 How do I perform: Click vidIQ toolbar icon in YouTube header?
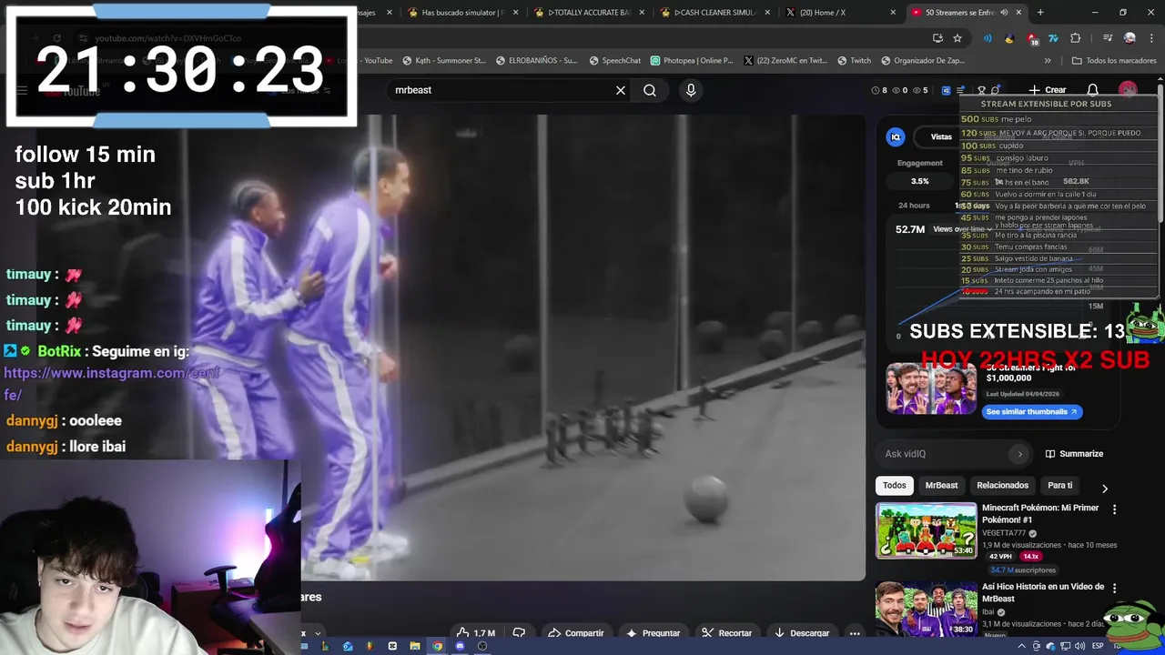[946, 90]
